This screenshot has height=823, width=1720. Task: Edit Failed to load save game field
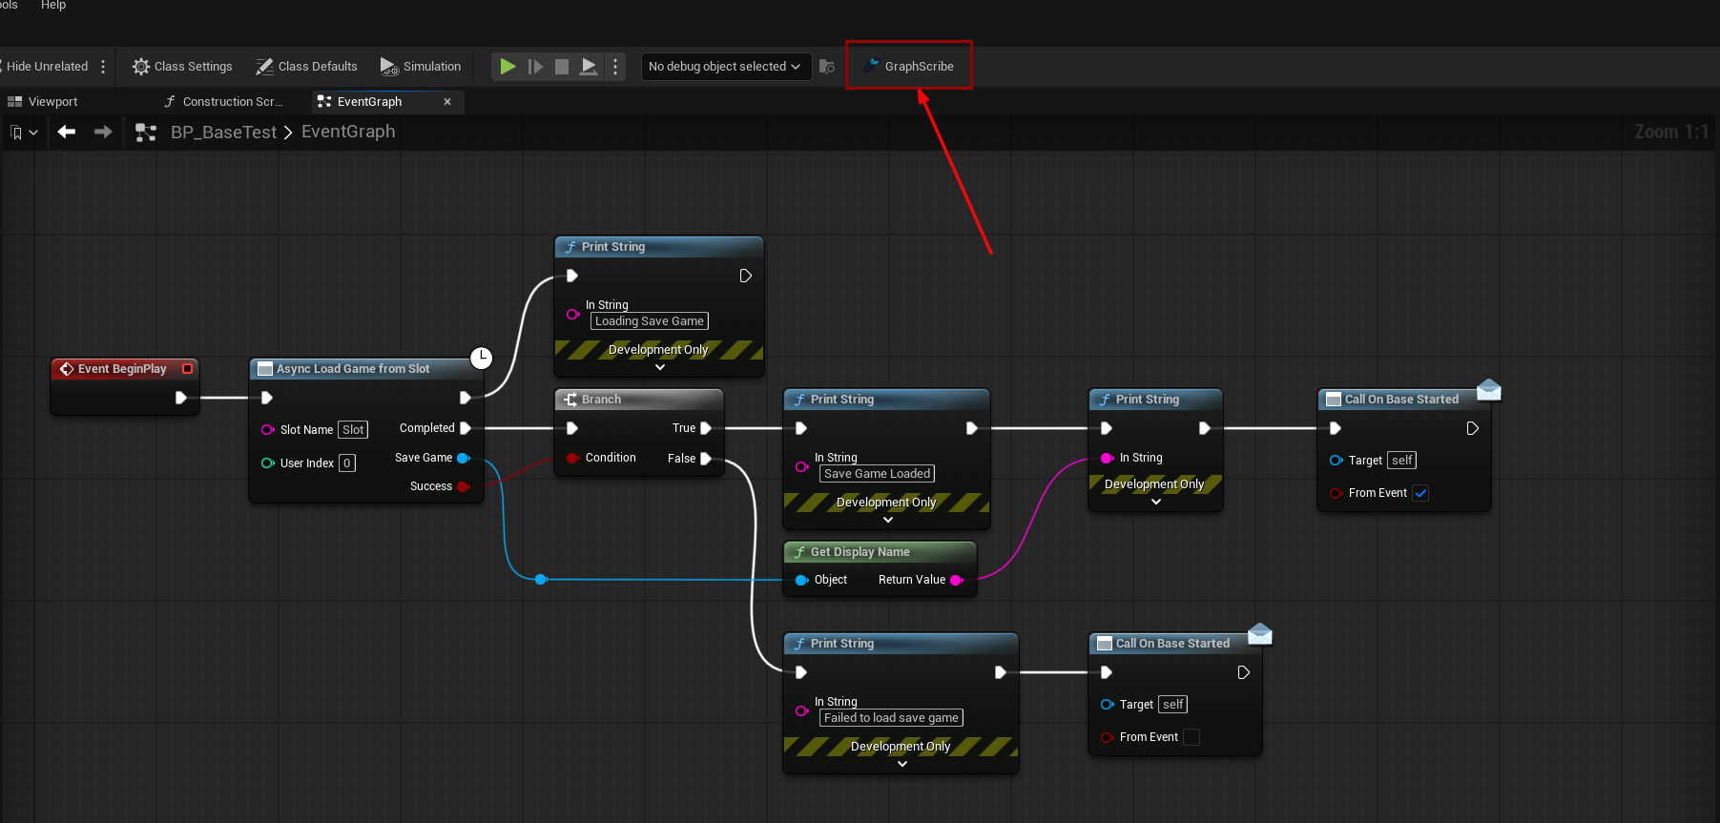point(891,718)
